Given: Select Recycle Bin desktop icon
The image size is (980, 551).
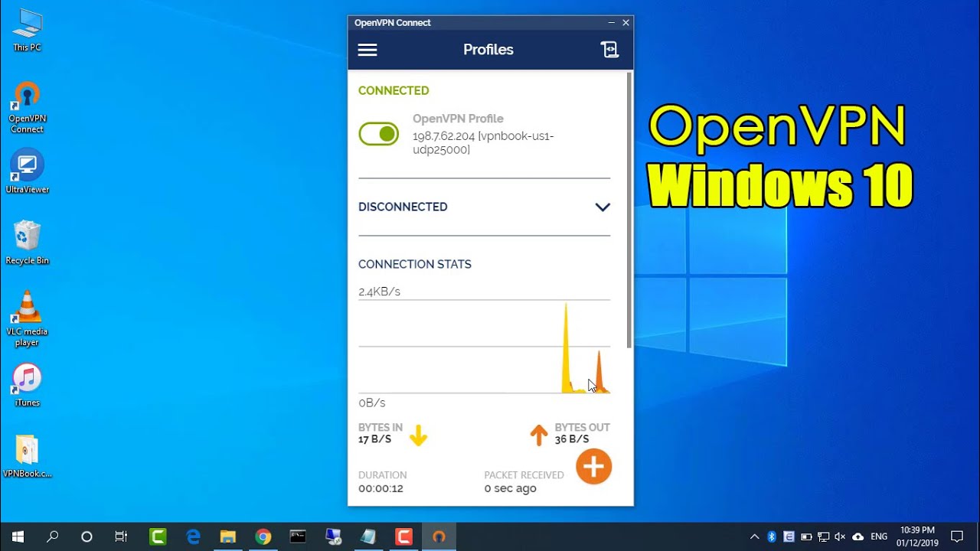Looking at the screenshot, I should pyautogui.click(x=27, y=243).
